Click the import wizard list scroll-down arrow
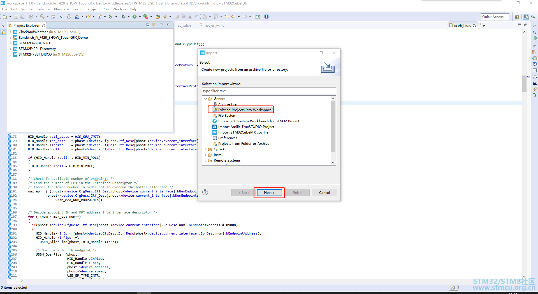 coord(333,163)
